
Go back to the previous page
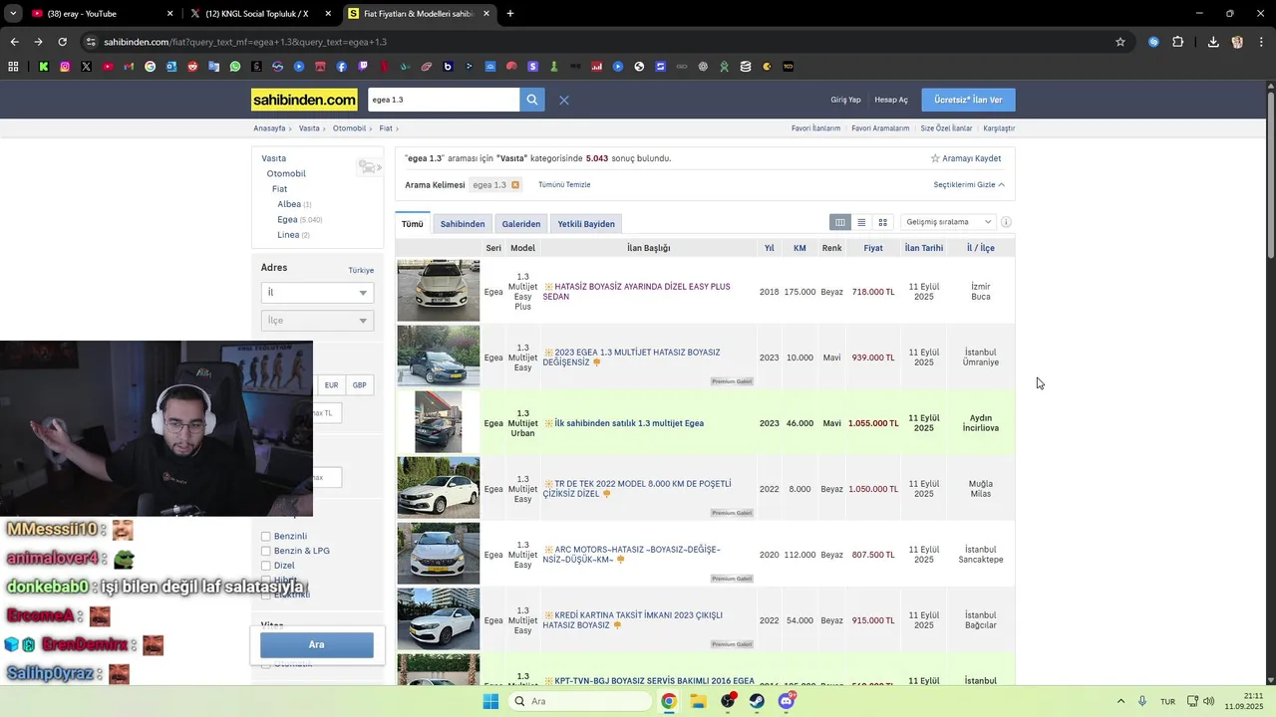14,42
